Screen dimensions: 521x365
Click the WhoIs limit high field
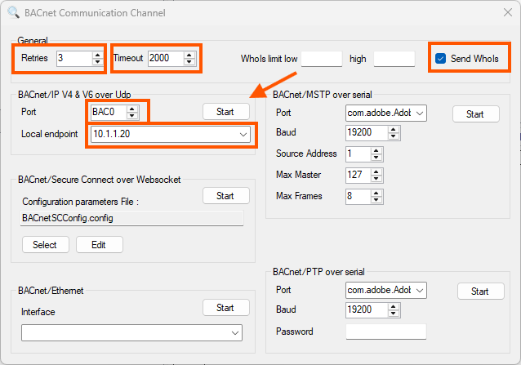(394, 59)
